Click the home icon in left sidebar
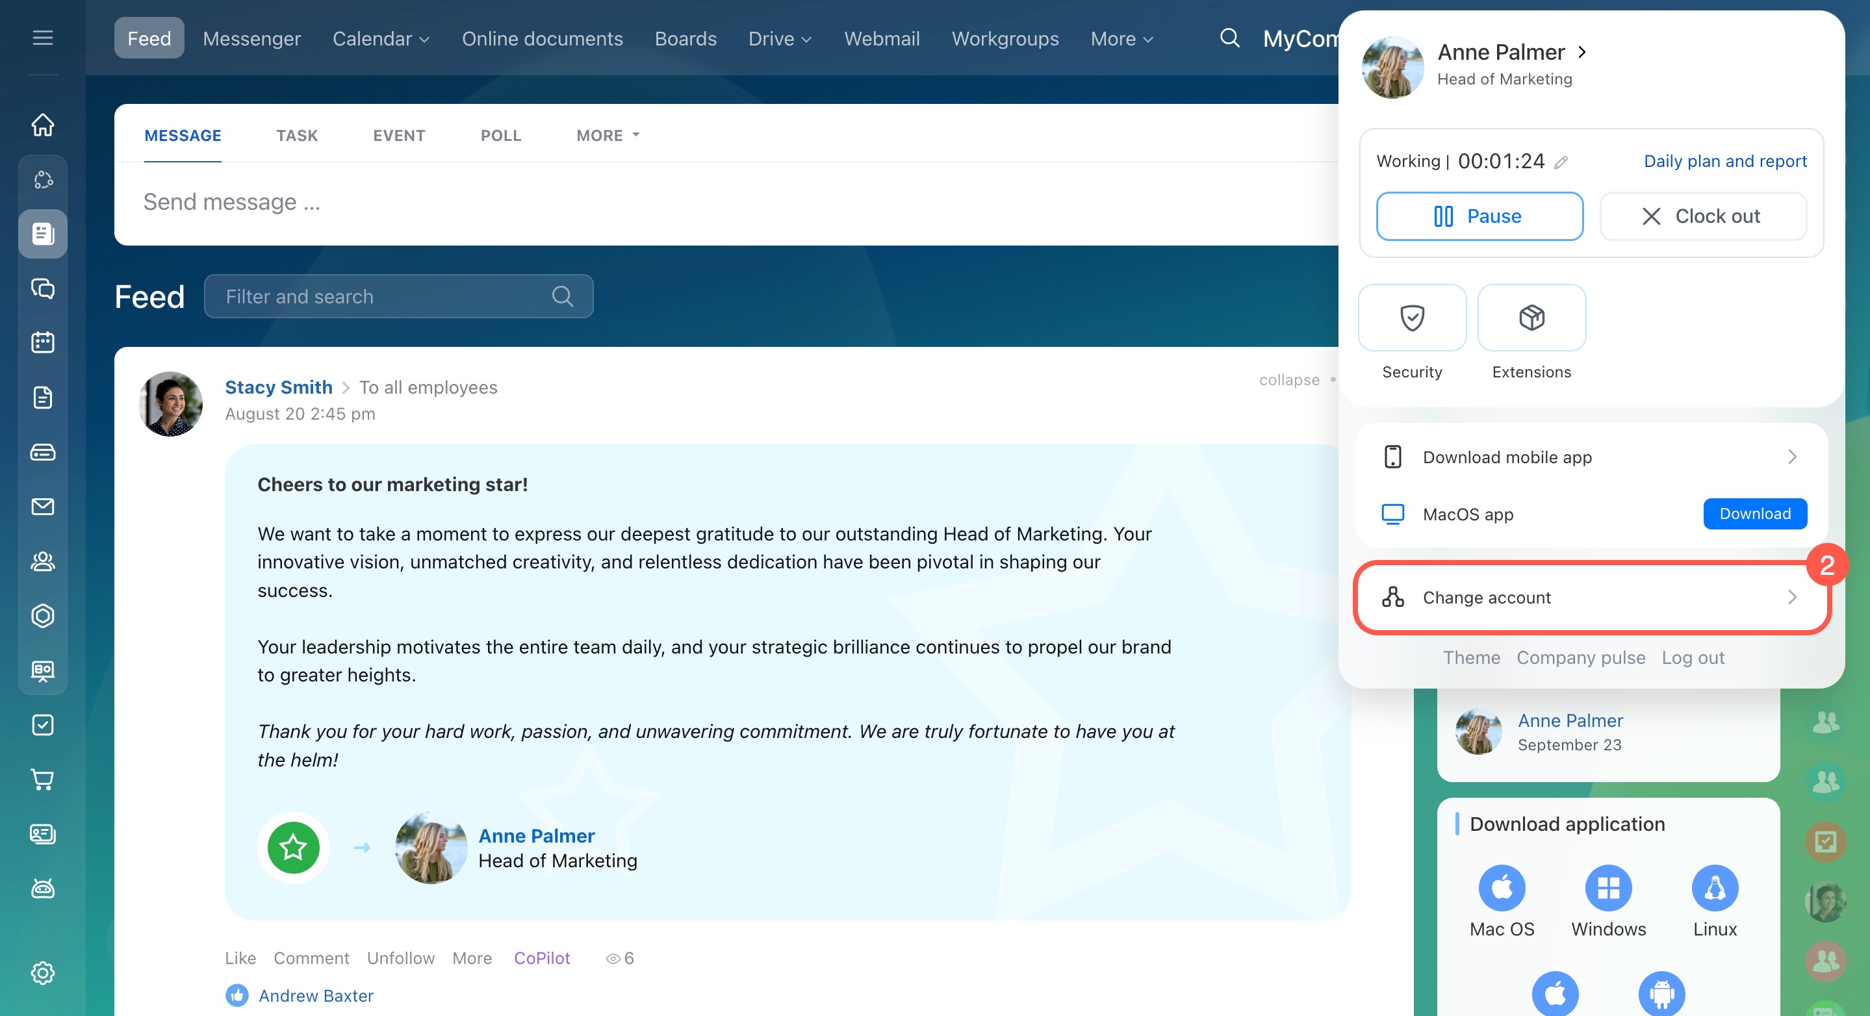This screenshot has height=1016, width=1870. click(x=43, y=124)
